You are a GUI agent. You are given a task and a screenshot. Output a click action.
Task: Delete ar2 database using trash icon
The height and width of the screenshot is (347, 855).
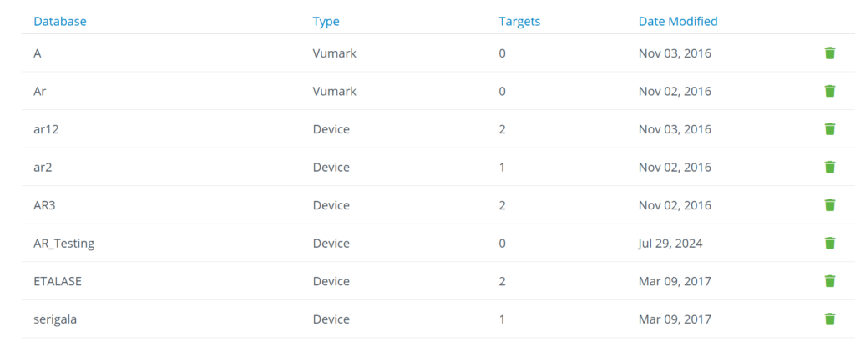coord(829,167)
